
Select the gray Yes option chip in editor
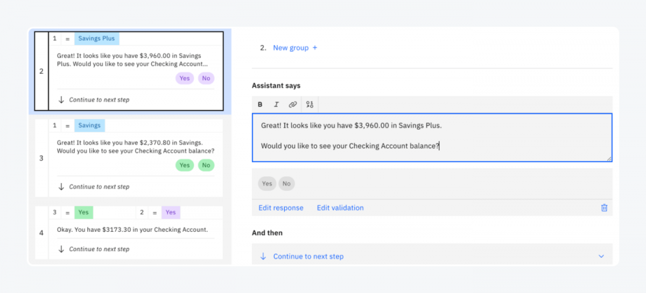click(267, 184)
